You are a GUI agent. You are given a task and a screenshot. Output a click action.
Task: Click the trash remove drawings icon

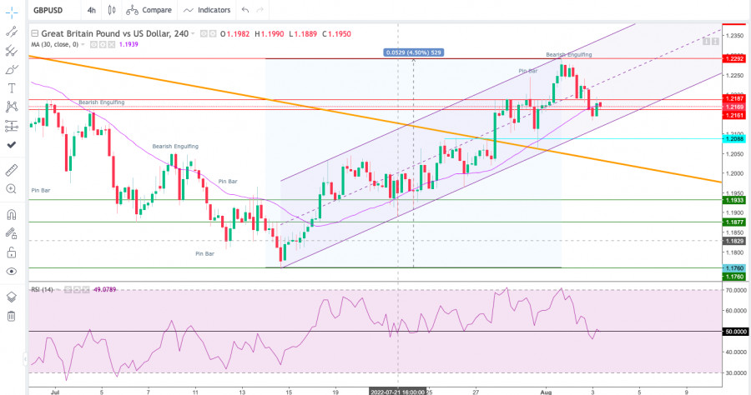tap(12, 316)
